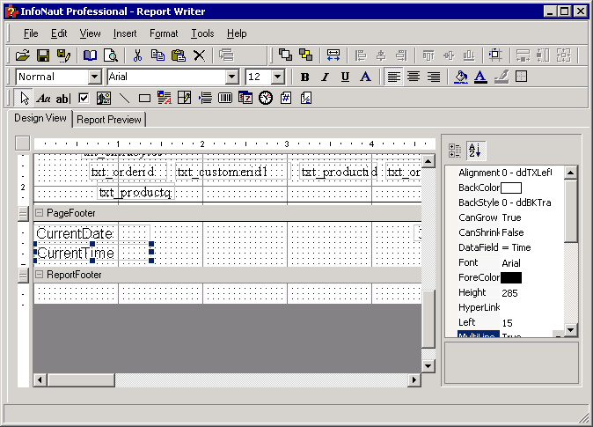Viewport: 593px width, 427px height.
Task: Select the barcode tool
Action: click(x=225, y=99)
